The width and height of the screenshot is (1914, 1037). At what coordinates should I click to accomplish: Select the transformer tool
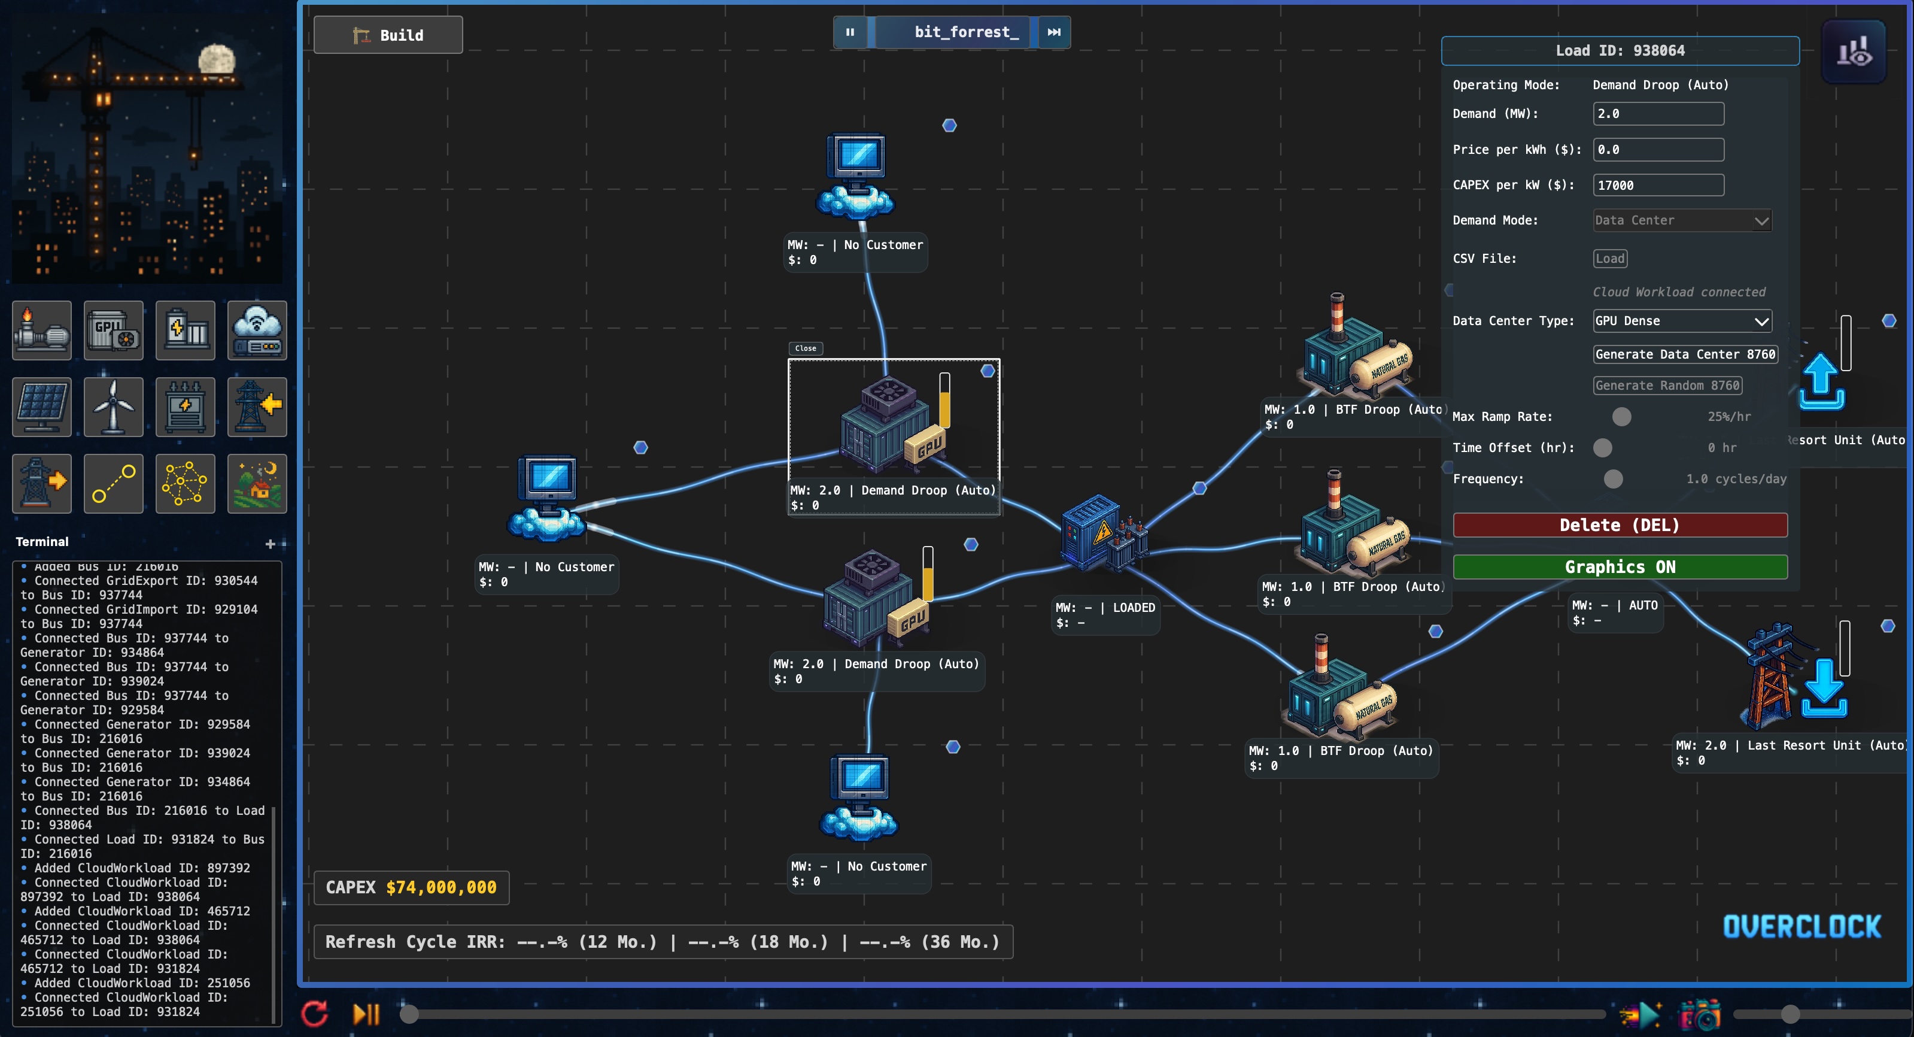click(185, 407)
